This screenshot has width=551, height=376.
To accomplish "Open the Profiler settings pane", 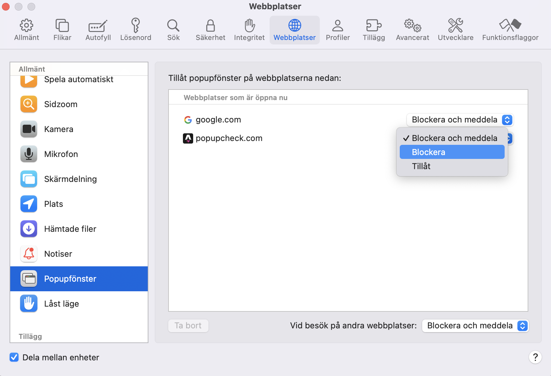I will (x=338, y=30).
